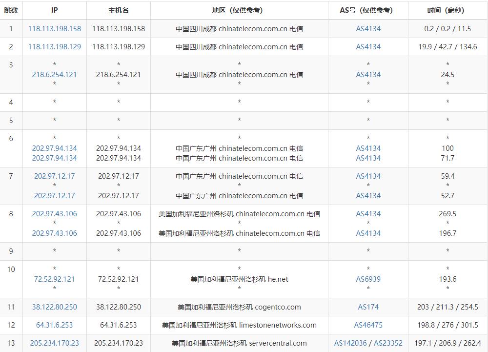Screen dimensions: 488x352
Task: Click hostname 64.31.6.253 in 主机名 column
Action: pyautogui.click(x=119, y=325)
